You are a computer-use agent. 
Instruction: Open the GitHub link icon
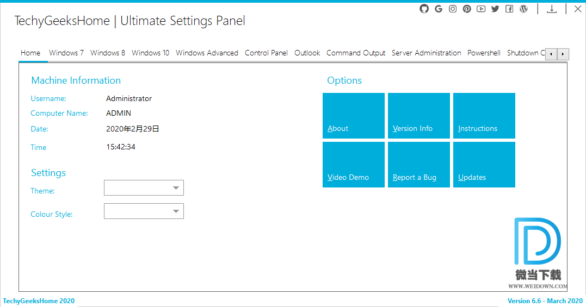pos(424,9)
